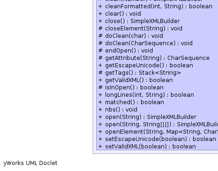Select close() : SimpleXMLBuilder method line
The height and width of the screenshot is (171, 218).
pyautogui.click(x=139, y=21)
